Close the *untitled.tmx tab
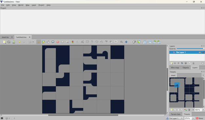205x120 pixels. point(29,37)
